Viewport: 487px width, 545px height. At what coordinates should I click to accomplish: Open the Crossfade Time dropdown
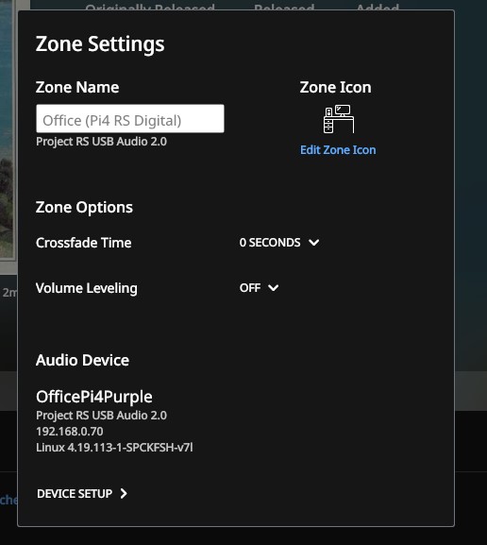tap(279, 242)
